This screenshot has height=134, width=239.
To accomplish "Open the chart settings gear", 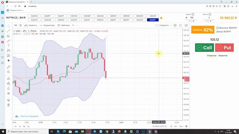I will click(x=175, y=25).
